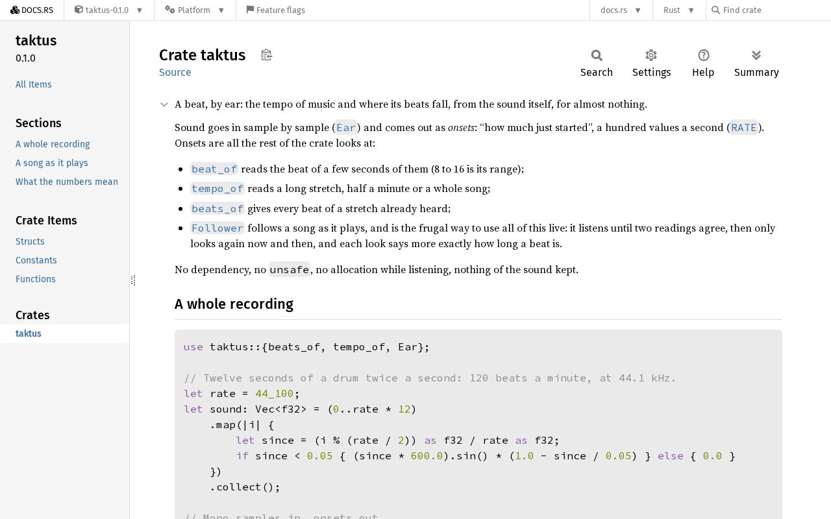Jump to What the numbers mean
831x519 pixels.
tap(67, 182)
